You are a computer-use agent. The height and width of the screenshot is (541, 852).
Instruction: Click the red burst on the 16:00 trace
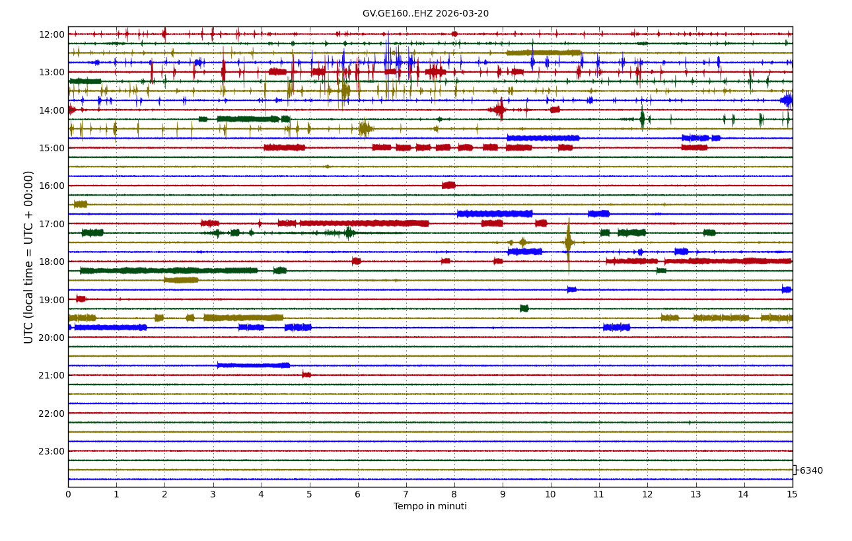coord(449,186)
